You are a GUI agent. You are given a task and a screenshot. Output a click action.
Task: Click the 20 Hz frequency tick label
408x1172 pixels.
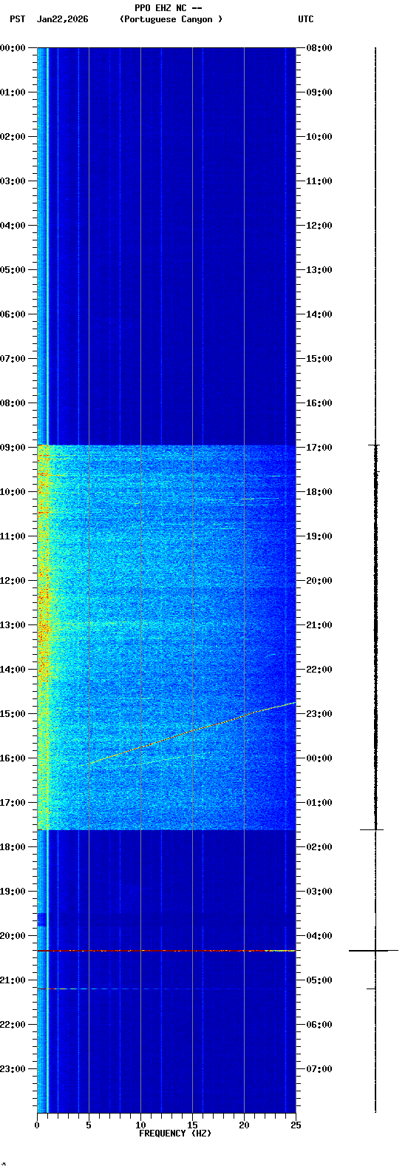(244, 1125)
